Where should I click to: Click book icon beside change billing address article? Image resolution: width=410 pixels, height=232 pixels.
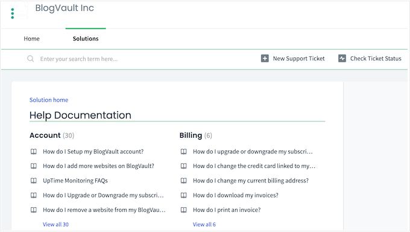[184, 181]
